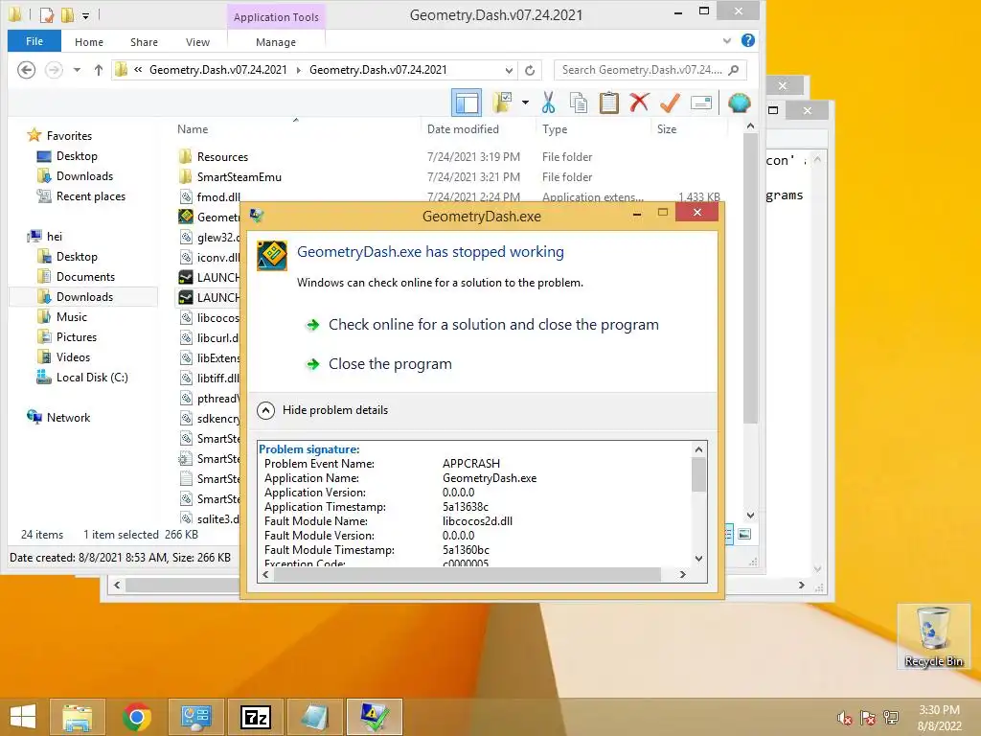The height and width of the screenshot is (736, 981).
Task: Select the Resources folder
Action: [222, 156]
